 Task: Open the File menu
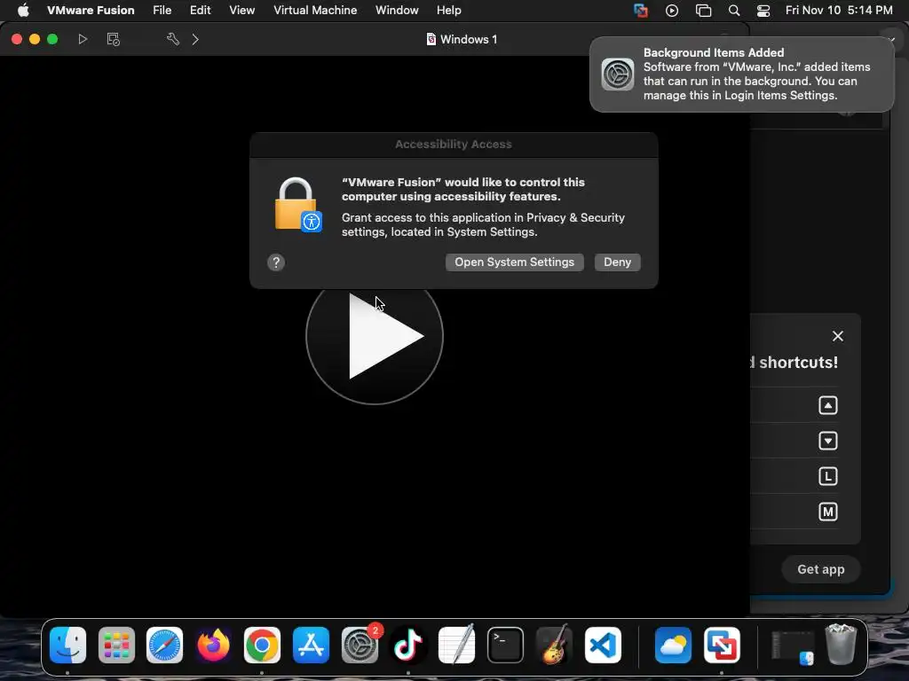[162, 10]
